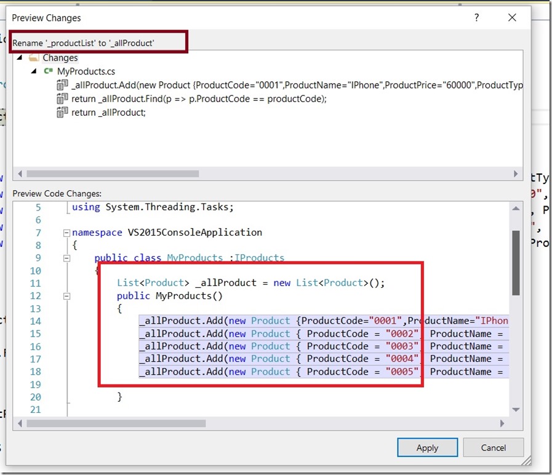Select the 'return _allProduct;' change entry
Screen dimensions: 552x475
pyautogui.click(x=108, y=113)
